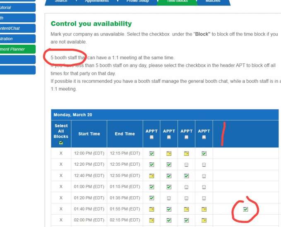Check 12:20 PM row third APPT checkbox

point(186,164)
